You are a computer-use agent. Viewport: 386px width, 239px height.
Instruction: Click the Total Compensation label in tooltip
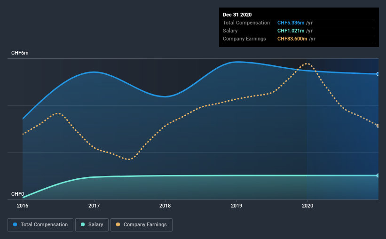[x=246, y=23]
